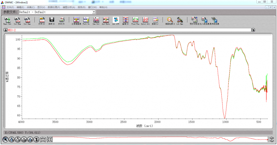This screenshot has height=145, width=277.
Task: Open the 数据处理(P) menu
Action: tap(54, 7)
